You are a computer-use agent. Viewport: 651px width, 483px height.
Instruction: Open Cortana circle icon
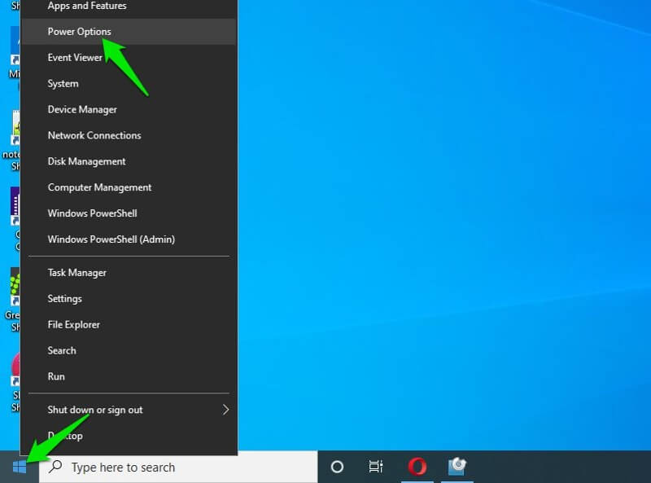(337, 467)
